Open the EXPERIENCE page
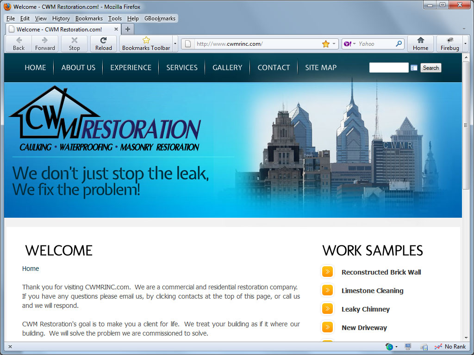474x355 pixels. coord(131,67)
